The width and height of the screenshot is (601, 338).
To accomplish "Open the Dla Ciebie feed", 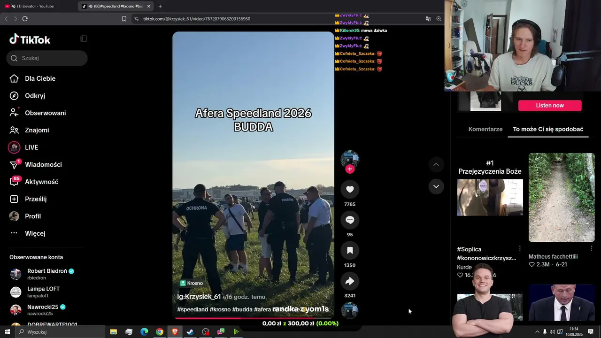I will (x=32, y=78).
